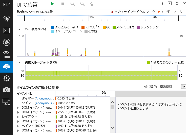The height and width of the screenshot is (135, 188).
Task: Start profiling with the green play button
Action: tap(52, 4)
